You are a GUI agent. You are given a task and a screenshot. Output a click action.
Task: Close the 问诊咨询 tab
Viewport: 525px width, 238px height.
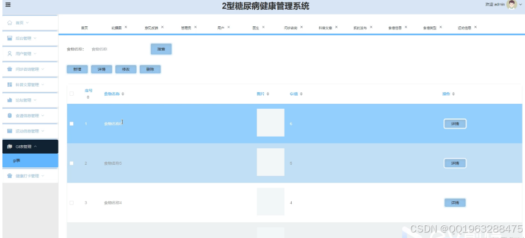pos(302,27)
